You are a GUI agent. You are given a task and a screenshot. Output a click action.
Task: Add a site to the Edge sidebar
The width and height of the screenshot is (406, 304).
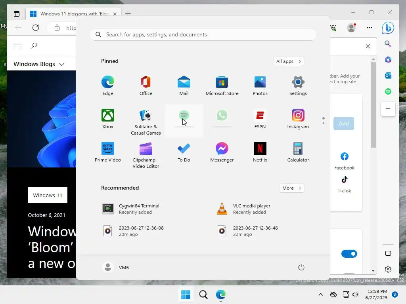[x=388, y=109]
